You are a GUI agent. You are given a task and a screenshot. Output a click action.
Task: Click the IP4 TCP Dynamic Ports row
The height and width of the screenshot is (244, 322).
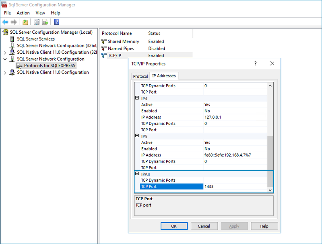click(x=203, y=124)
